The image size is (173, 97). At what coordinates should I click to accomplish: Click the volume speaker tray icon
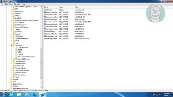pyautogui.click(x=160, y=95)
